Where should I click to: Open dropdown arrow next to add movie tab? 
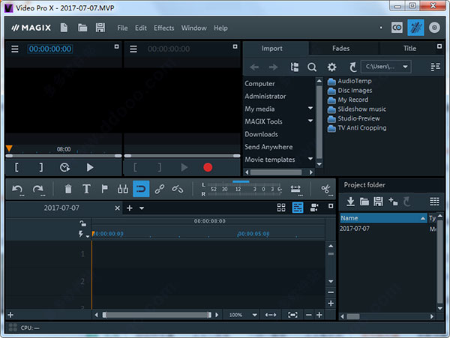click(142, 208)
